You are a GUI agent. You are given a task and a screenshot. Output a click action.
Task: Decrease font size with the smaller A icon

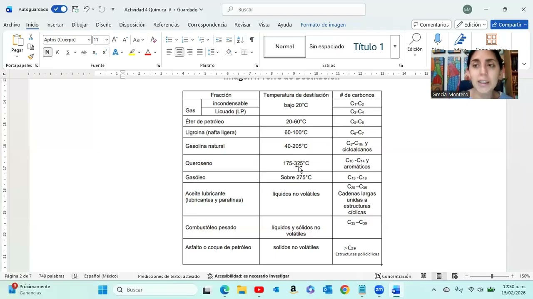[125, 39]
